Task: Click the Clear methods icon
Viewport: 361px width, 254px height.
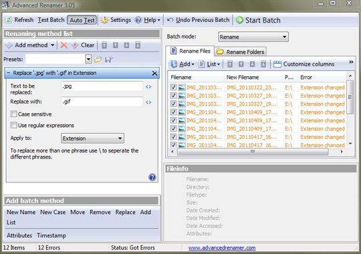Action: click(75, 45)
